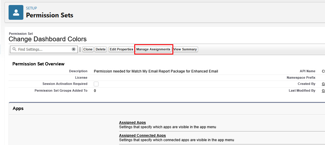325x145 pixels.
Task: Click the View Summary button
Action: (185, 50)
